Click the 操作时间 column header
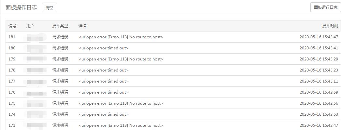342x130 pixels. (x=330, y=26)
